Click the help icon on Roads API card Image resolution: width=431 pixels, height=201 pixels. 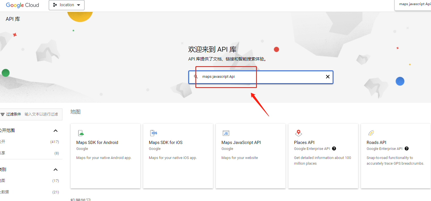[407, 148]
